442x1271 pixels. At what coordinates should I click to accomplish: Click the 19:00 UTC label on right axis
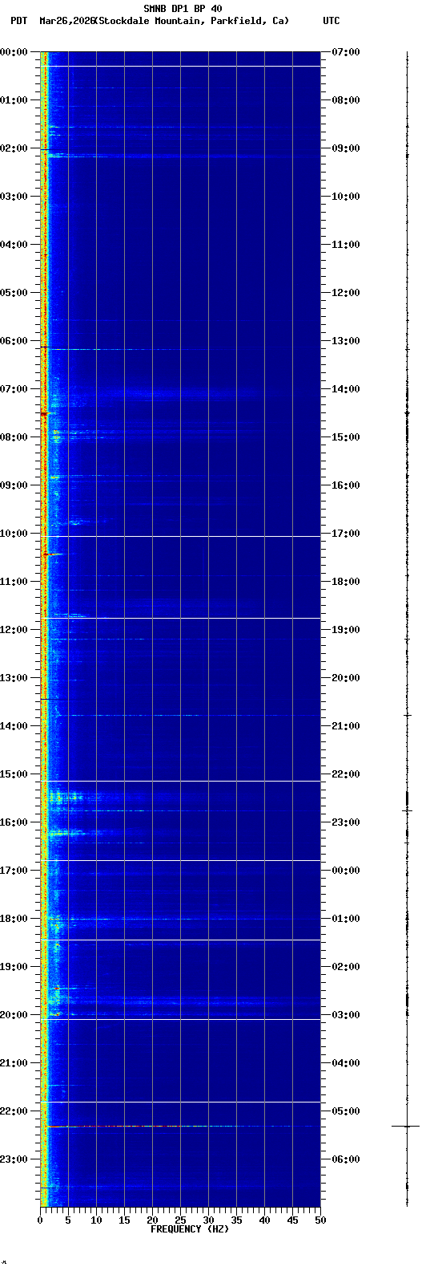346,629
